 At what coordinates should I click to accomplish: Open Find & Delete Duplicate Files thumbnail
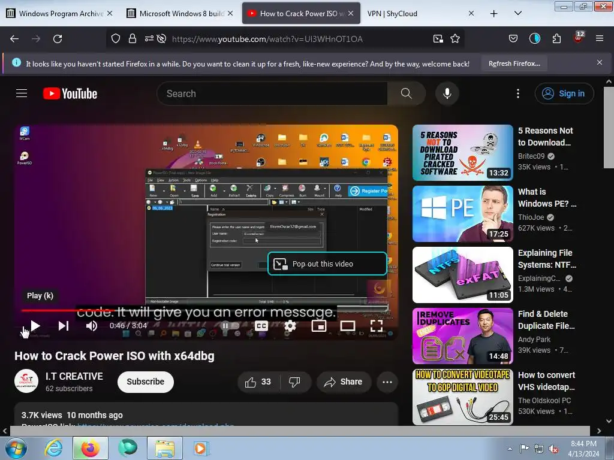pyautogui.click(x=462, y=335)
